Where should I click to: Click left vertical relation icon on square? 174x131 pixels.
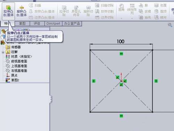[94, 81]
